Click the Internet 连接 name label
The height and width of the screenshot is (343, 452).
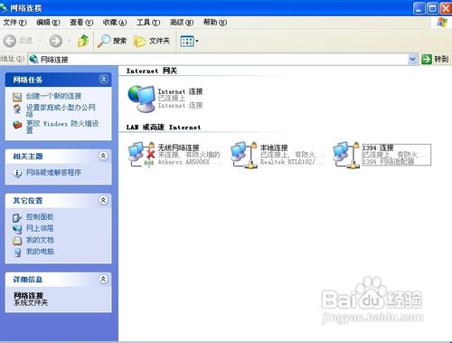click(180, 91)
